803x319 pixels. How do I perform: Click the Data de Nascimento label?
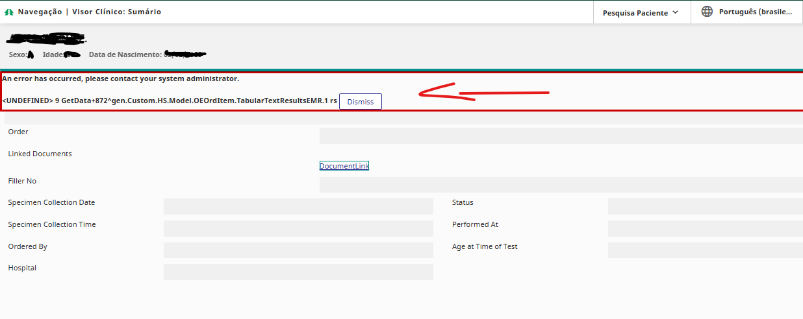(125, 54)
